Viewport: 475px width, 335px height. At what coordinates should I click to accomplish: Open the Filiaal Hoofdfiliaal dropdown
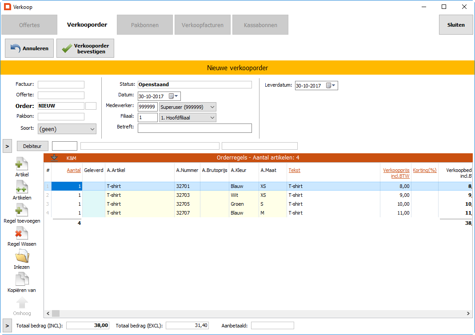pos(212,118)
